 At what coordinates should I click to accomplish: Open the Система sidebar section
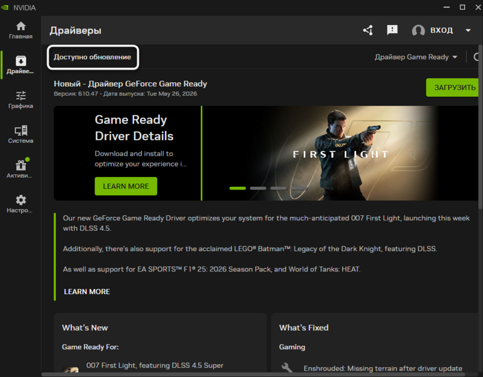pyautogui.click(x=21, y=135)
